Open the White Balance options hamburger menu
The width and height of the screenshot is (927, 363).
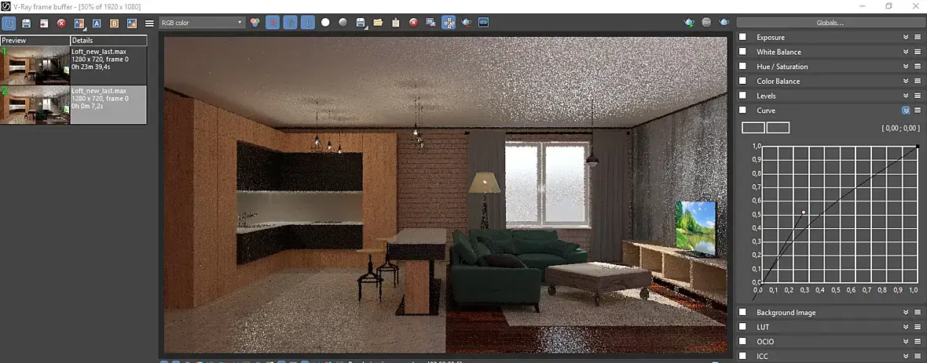click(x=918, y=51)
